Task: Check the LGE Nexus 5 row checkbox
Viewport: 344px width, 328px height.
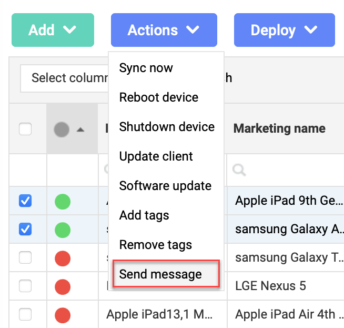Action: point(25,286)
